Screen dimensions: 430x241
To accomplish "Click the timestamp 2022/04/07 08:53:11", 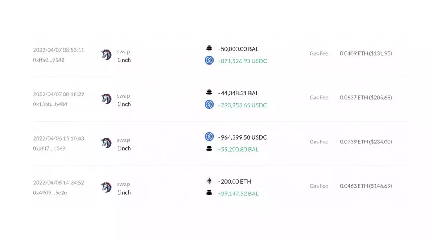I will click(59, 50).
